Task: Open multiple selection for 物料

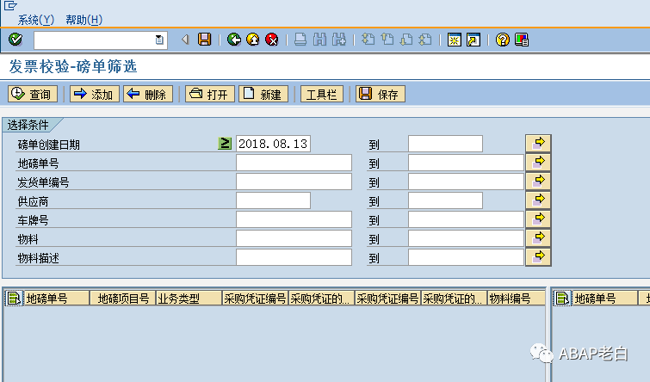Action: point(538,237)
